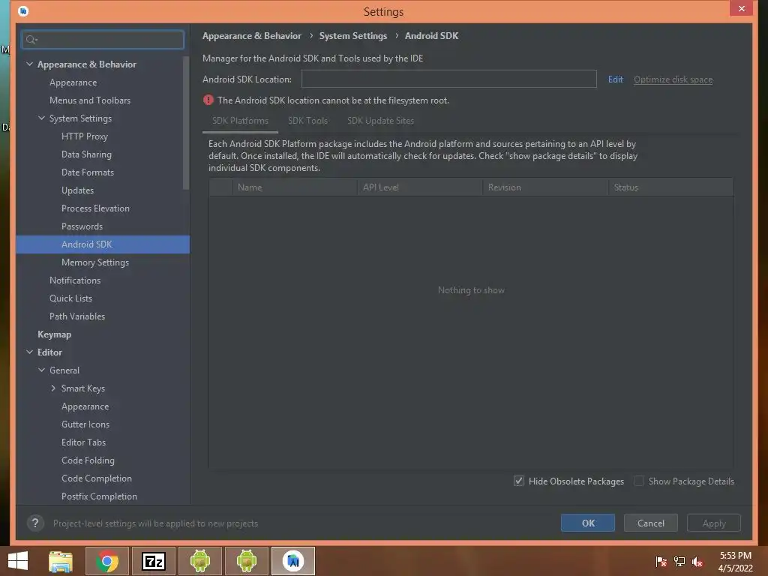This screenshot has width=768, height=576.
Task: Open Editor Tabs settings
Action: [83, 442]
